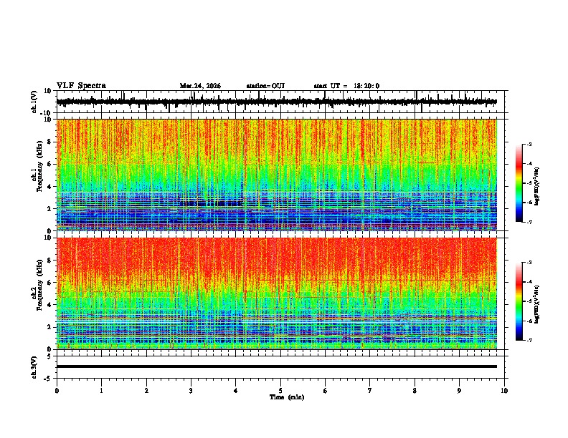Click time axis tick label '3'
This screenshot has width=568, height=438.
pos(191,391)
